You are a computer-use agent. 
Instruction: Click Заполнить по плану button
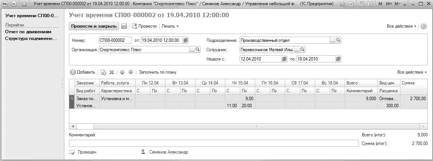coord(158,72)
